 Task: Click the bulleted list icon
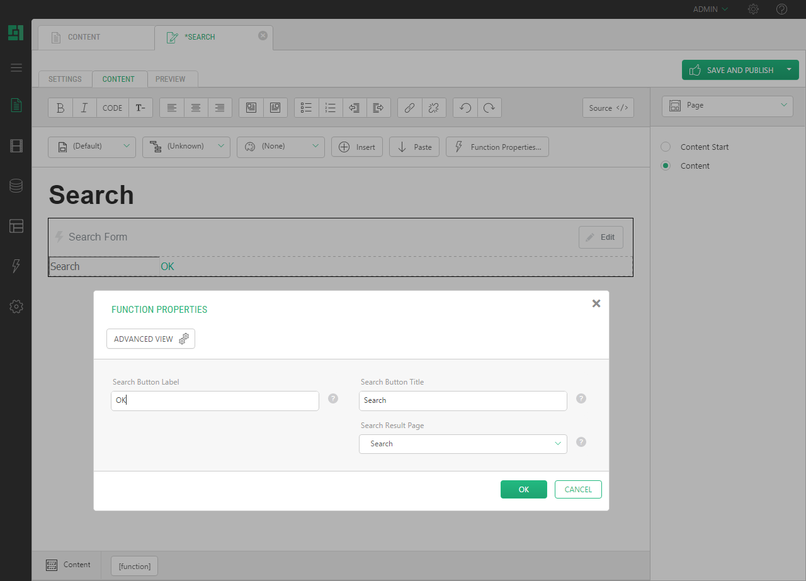(307, 108)
